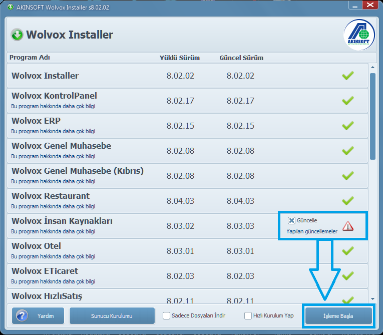Click current version 8.03.01 of Otel
Image resolution: width=383 pixels, height=335 pixels.
tap(240, 251)
